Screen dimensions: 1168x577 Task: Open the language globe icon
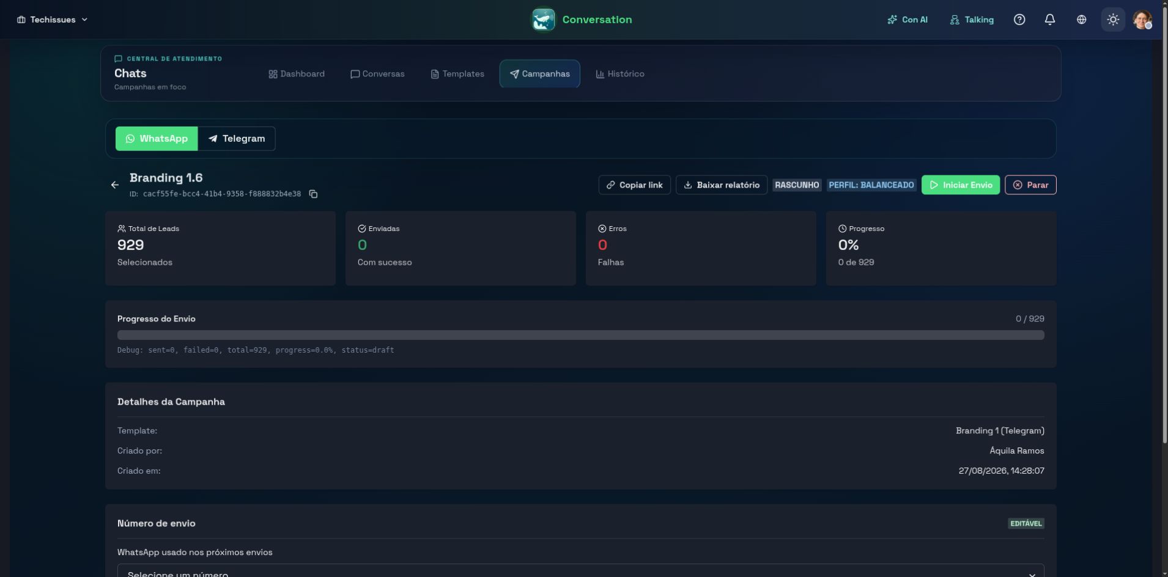coord(1082,20)
